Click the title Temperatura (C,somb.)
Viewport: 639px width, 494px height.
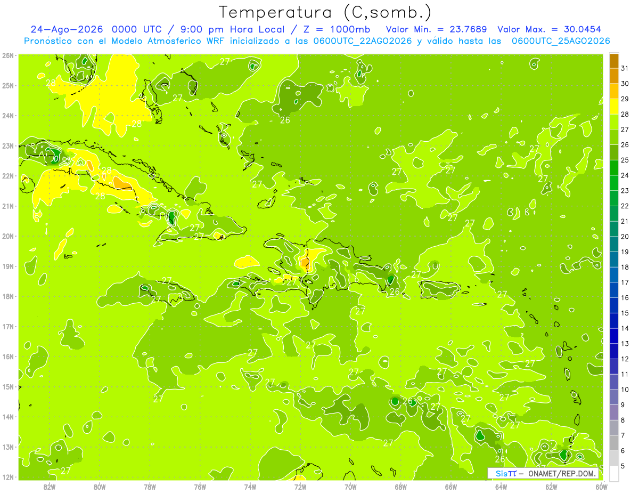(325, 12)
